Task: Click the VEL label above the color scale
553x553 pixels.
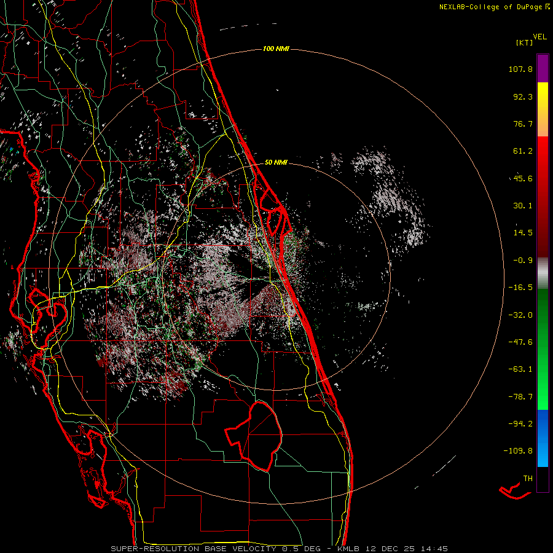Action: 540,37
